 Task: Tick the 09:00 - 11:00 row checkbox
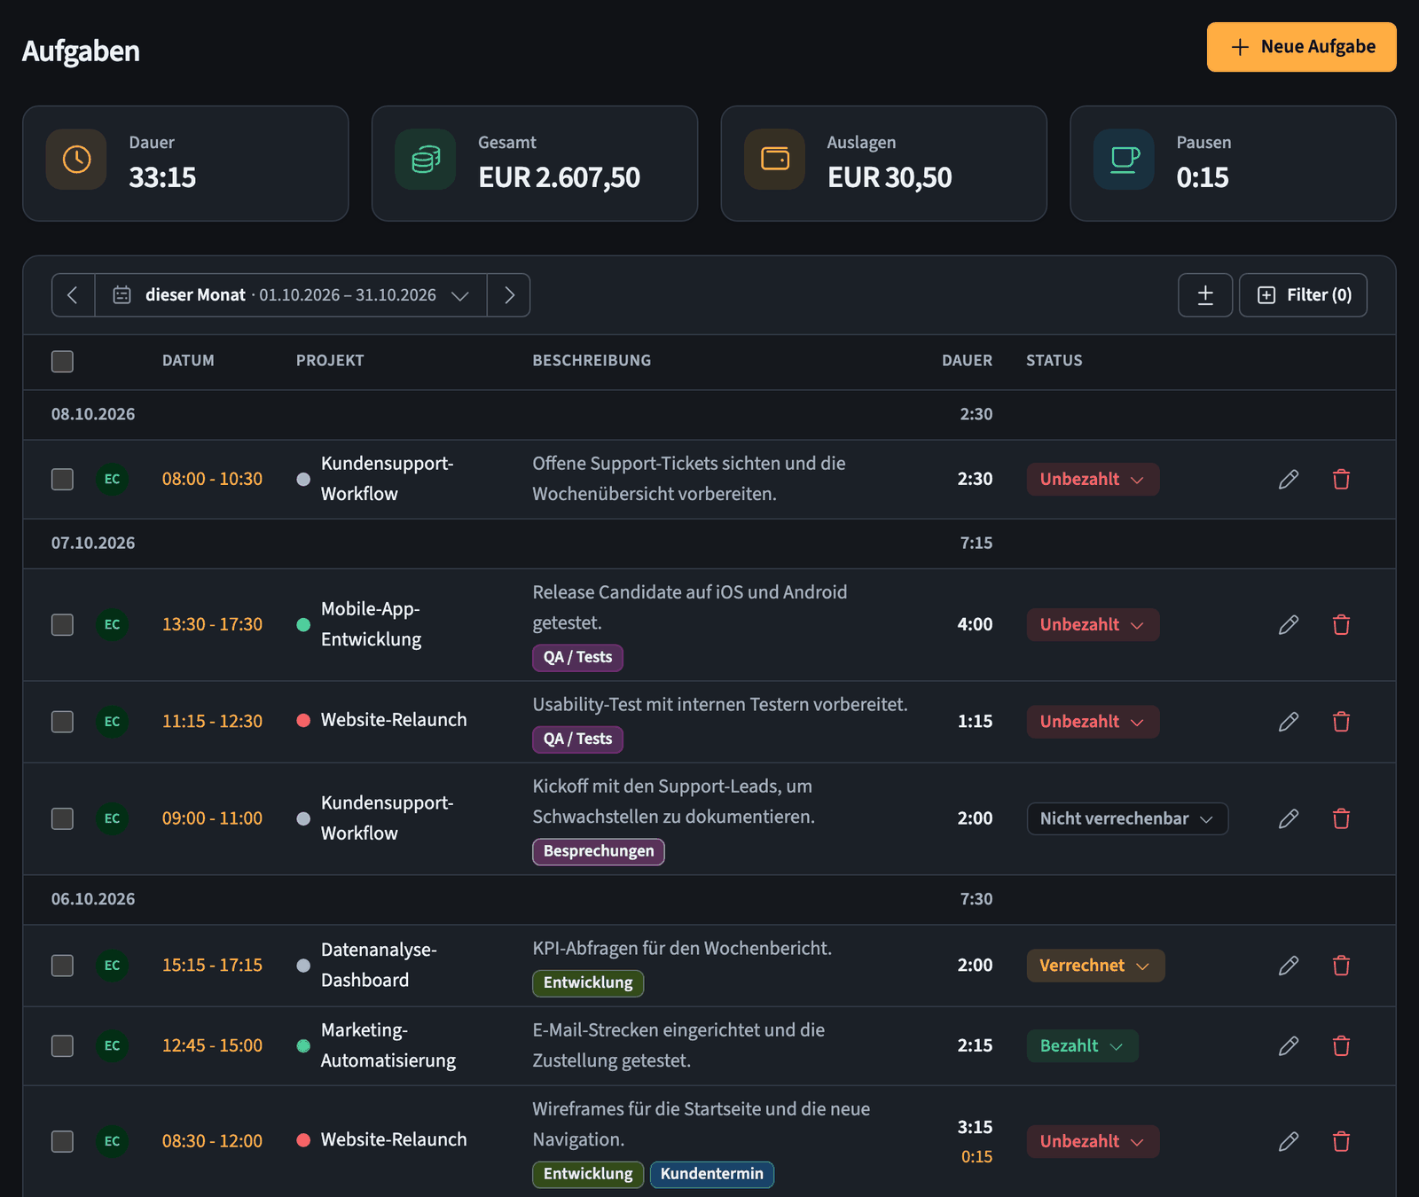coord(62,818)
